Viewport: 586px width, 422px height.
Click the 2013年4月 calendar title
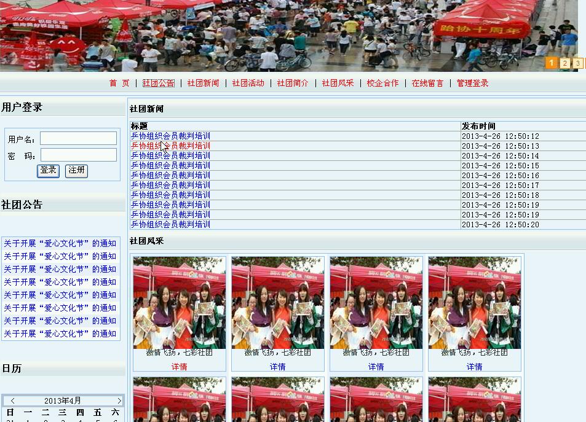pos(62,401)
